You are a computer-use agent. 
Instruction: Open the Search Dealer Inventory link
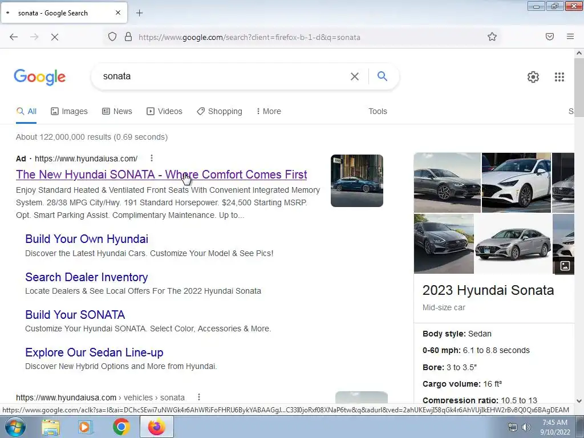[87, 277]
